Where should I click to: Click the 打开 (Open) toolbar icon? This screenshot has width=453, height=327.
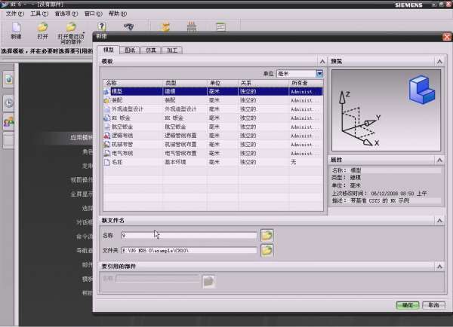click(42, 29)
